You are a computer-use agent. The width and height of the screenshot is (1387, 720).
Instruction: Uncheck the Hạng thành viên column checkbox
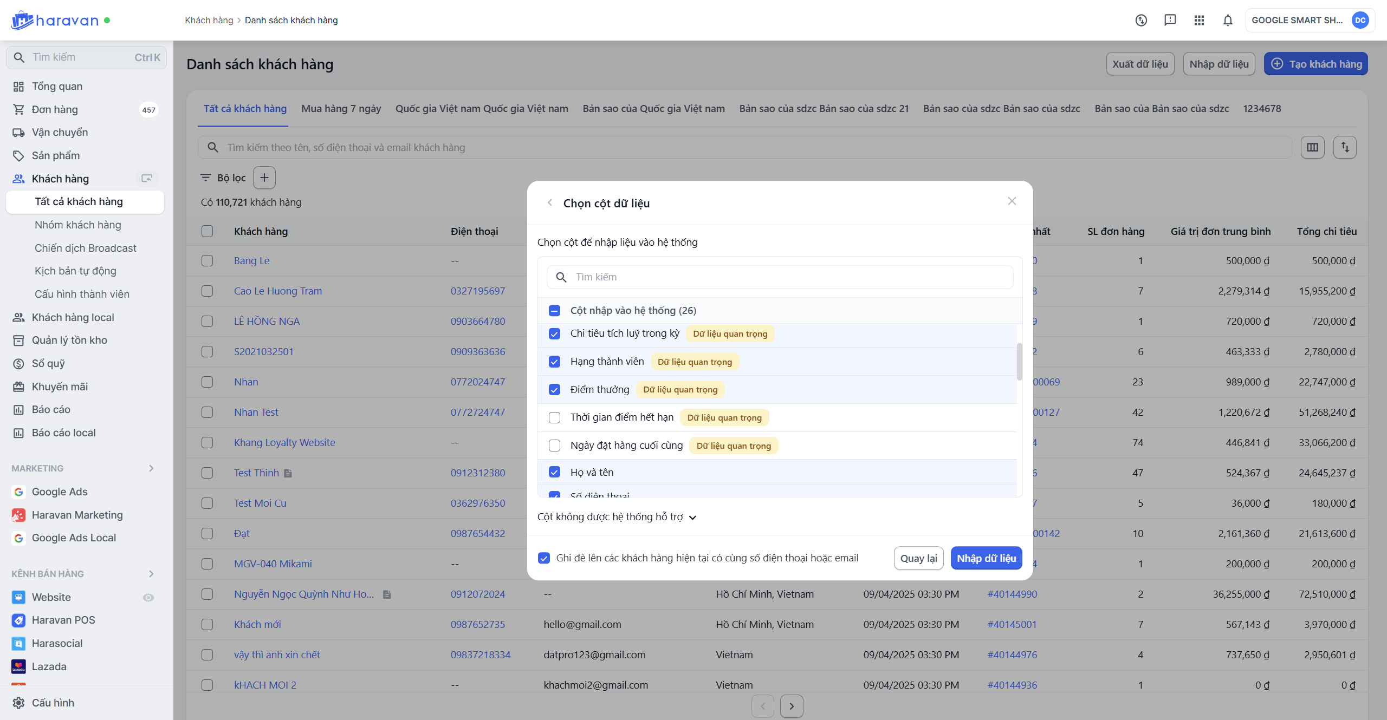(x=554, y=362)
